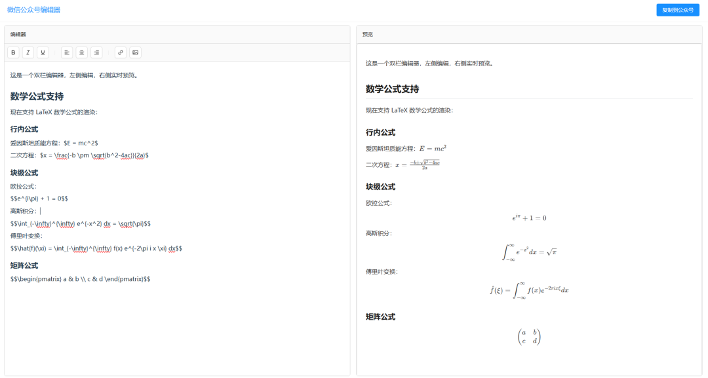The height and width of the screenshot is (378, 708).
Task: Click editor line 这是一个双栏编辑器
Action: [75, 75]
